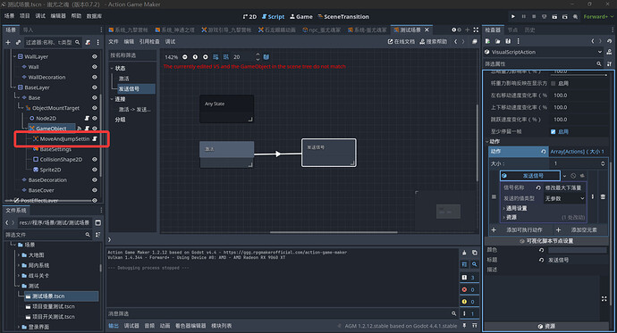Go back in inspector history
617x333 pixels.
593,41
